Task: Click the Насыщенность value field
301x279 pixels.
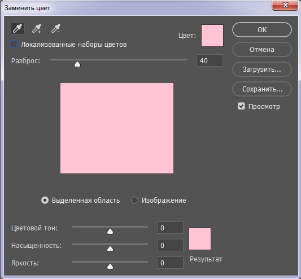Action: pyautogui.click(x=171, y=245)
